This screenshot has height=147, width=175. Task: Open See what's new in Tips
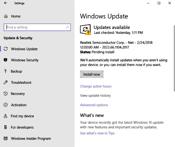click(97, 133)
